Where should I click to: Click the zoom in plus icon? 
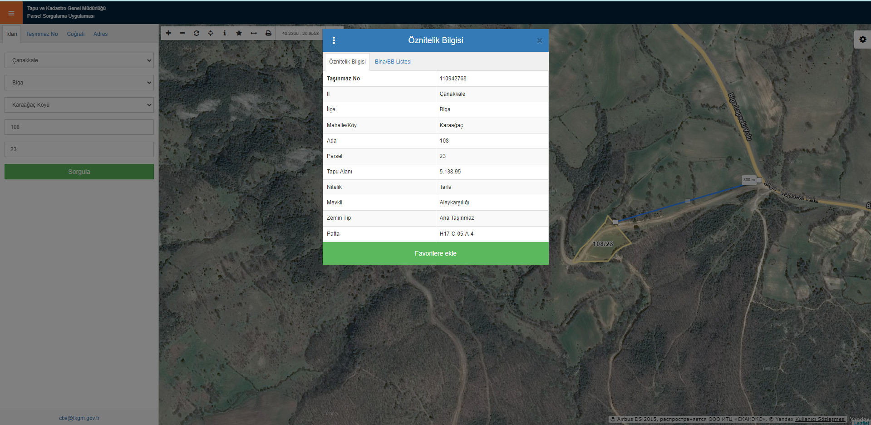click(168, 33)
